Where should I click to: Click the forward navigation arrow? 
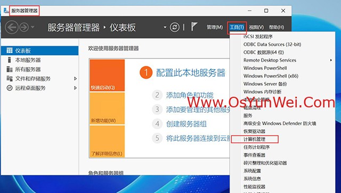tap(24, 27)
